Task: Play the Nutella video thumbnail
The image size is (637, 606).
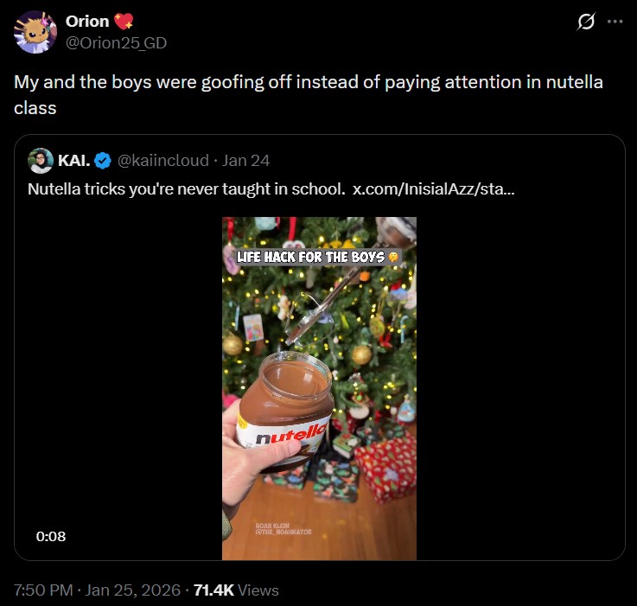Action: click(x=319, y=388)
